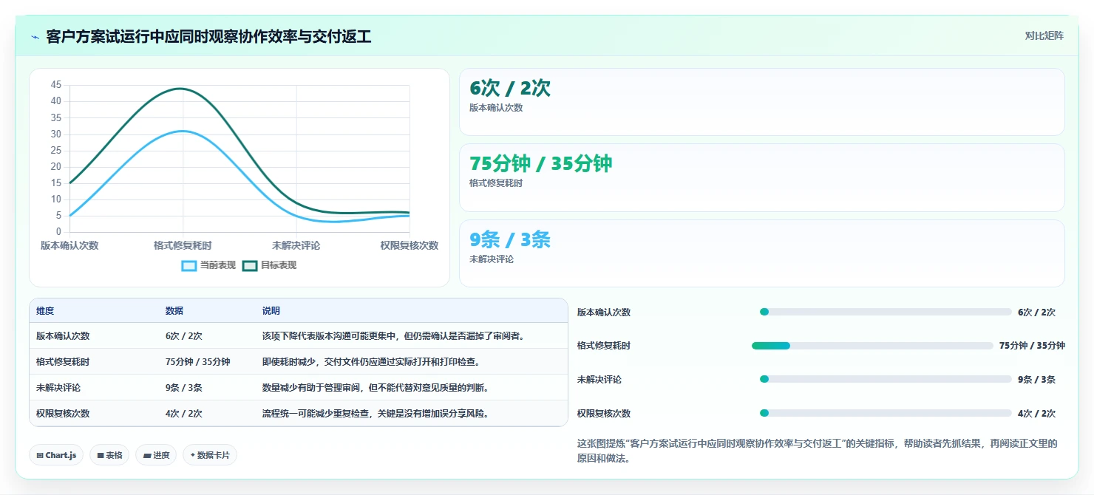Viewport: 1094px width, 495px height.
Task: Click table value 4次 / 2次
Action: point(184,413)
